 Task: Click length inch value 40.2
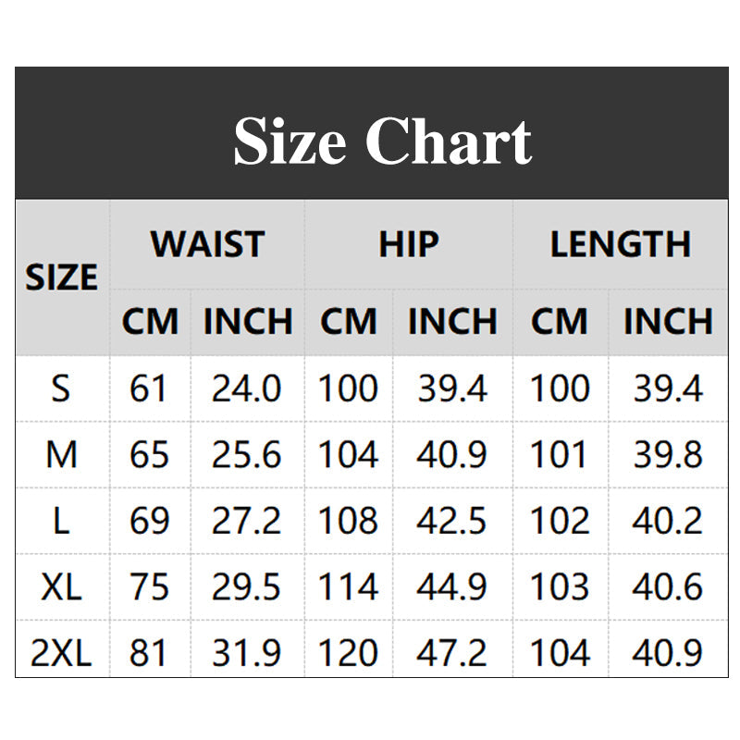(x=667, y=521)
